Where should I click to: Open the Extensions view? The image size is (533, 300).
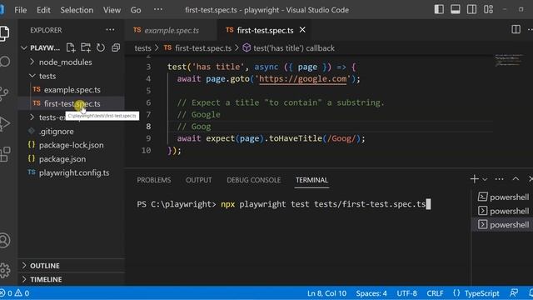point(5,154)
